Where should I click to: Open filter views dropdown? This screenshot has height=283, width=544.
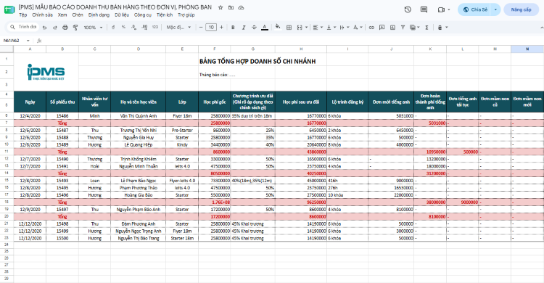[415, 27]
